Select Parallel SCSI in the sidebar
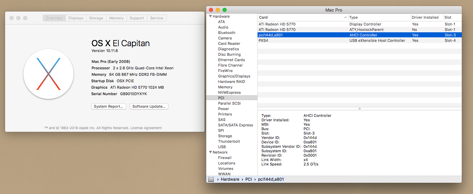The image size is (473, 194). click(229, 103)
